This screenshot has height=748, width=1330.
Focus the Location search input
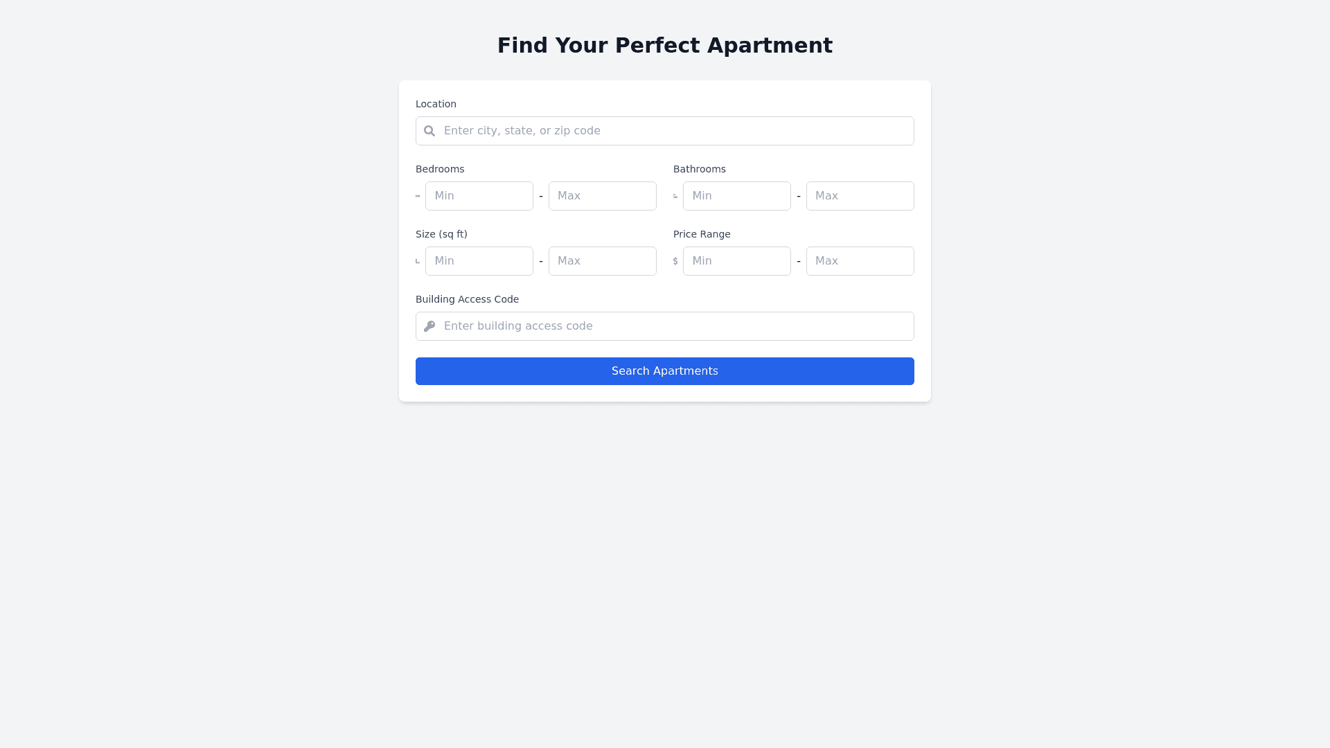point(675,131)
